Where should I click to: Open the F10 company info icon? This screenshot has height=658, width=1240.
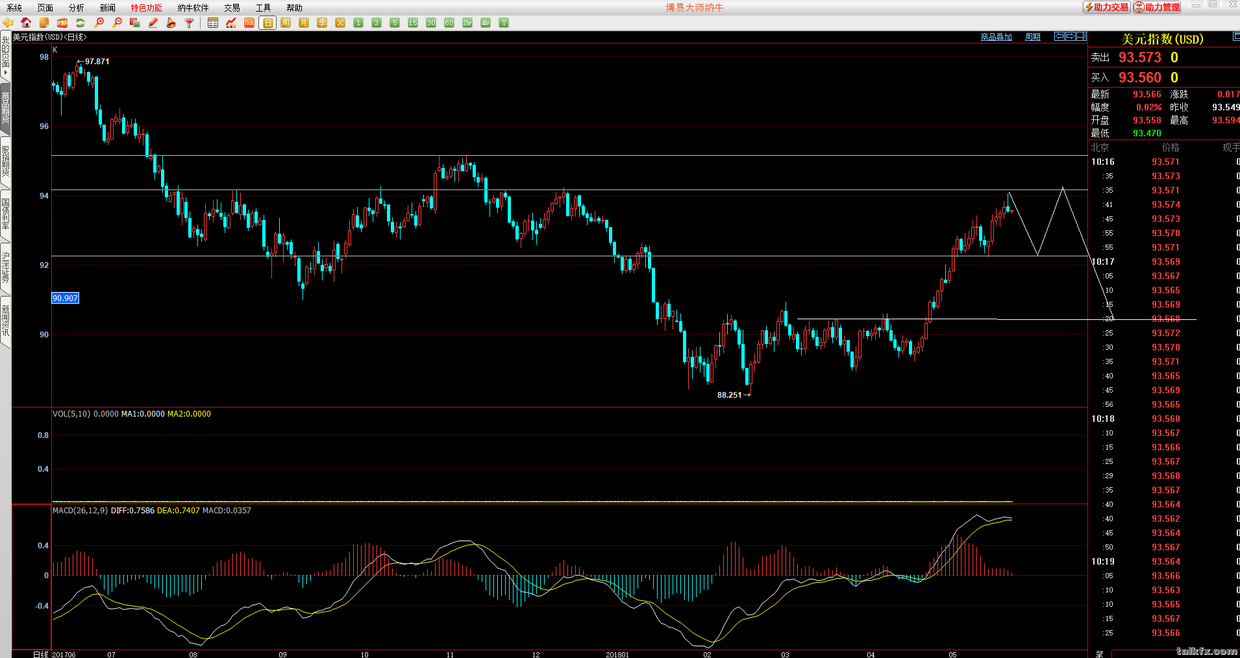click(x=62, y=23)
